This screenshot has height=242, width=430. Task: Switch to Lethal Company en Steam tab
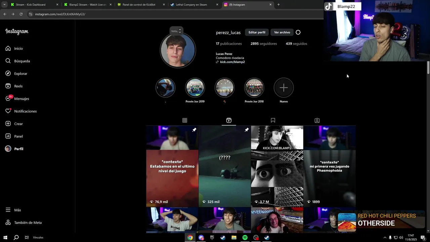(194, 5)
